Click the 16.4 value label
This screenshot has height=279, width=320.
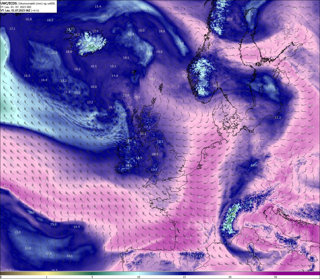(44, 80)
